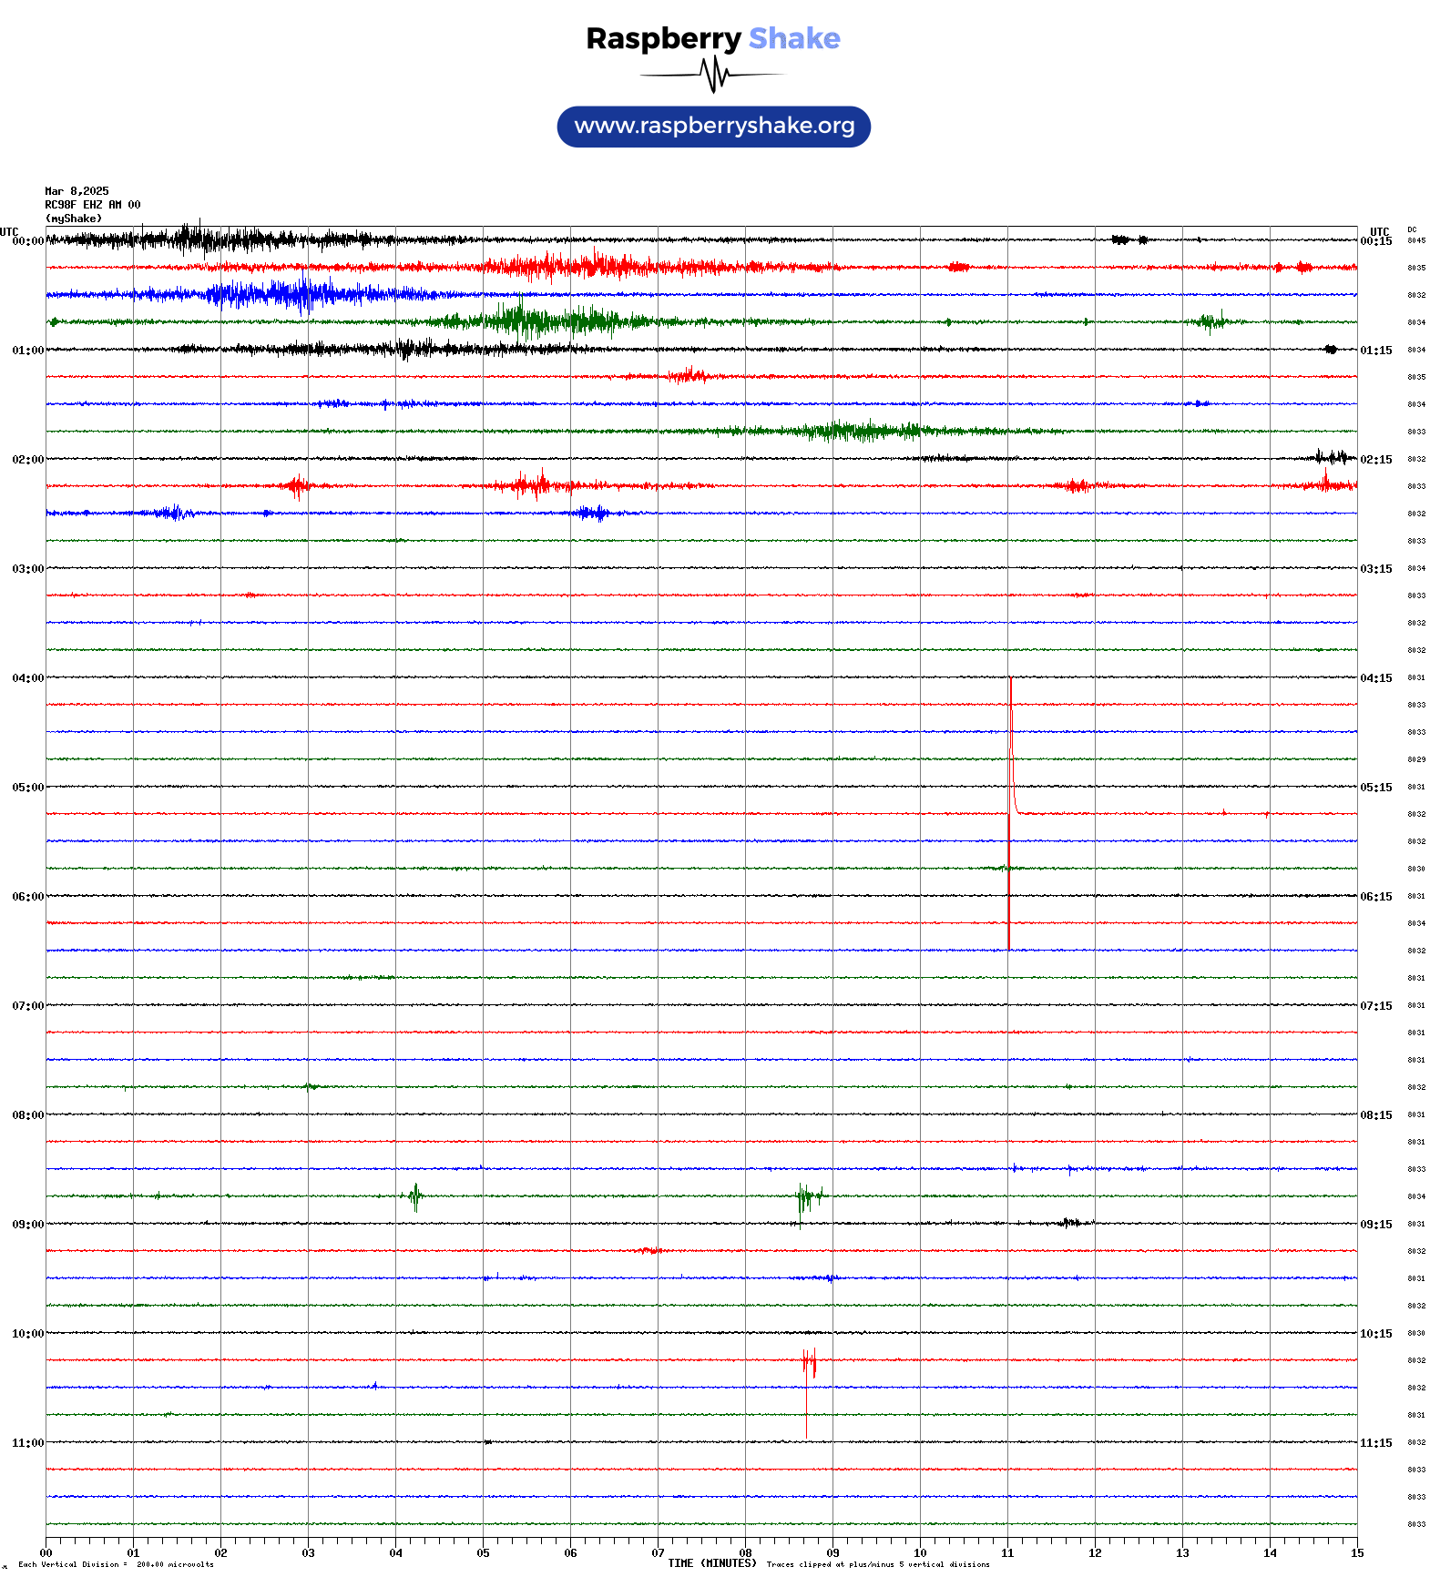Click the 00:00 time label
1430x1577 pixels.
pyautogui.click(x=27, y=241)
